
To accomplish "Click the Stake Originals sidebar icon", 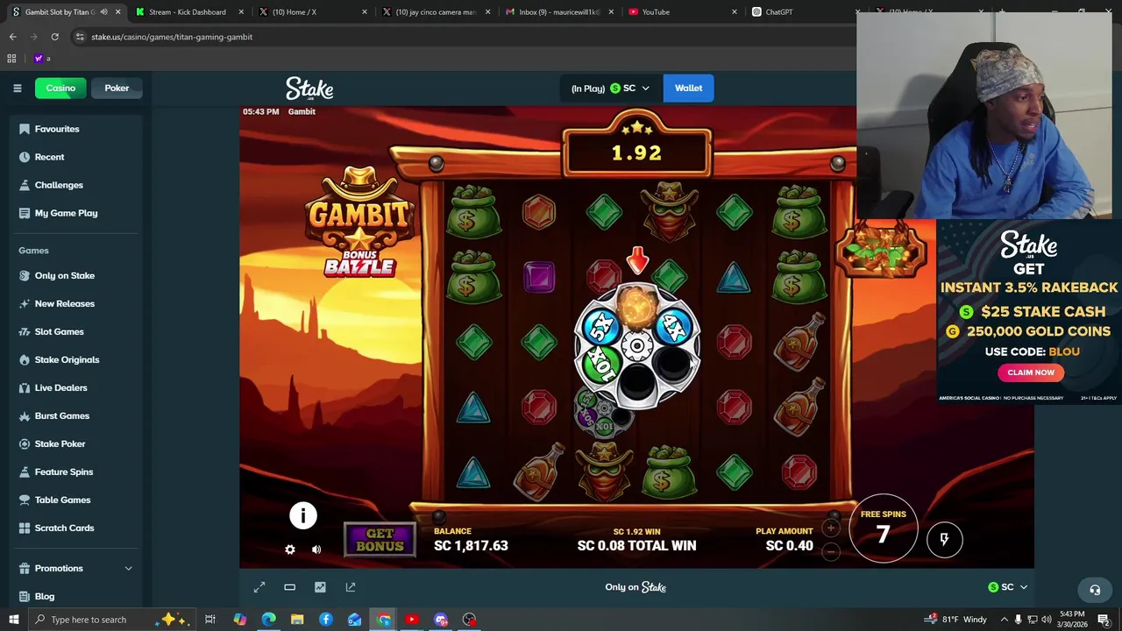I will [x=25, y=359].
